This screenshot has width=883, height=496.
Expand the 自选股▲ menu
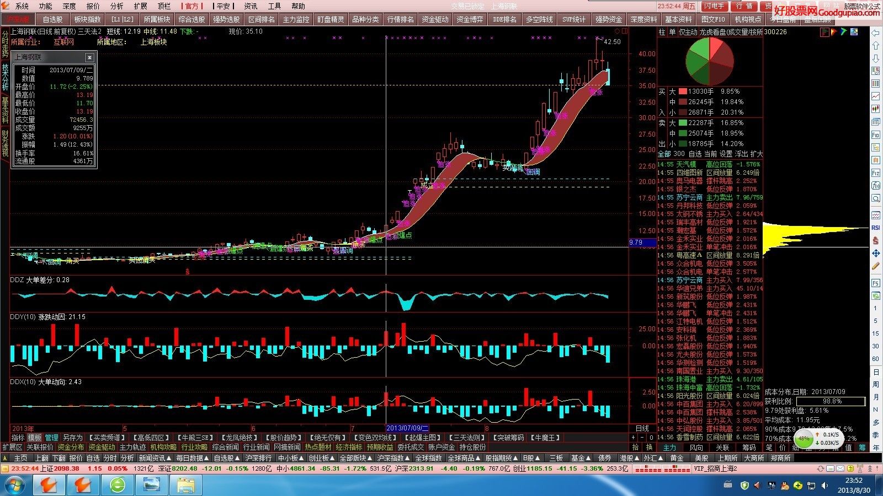[x=227, y=458]
